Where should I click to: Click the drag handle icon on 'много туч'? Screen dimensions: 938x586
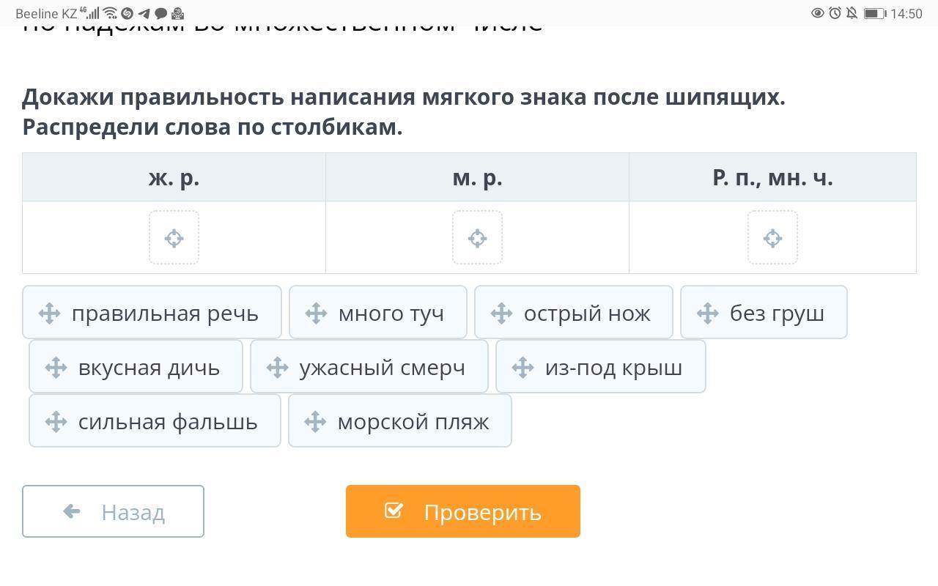(x=316, y=314)
